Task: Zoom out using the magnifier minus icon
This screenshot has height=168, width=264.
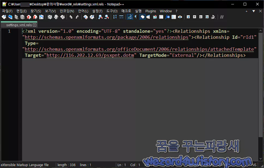Action: click(107, 17)
